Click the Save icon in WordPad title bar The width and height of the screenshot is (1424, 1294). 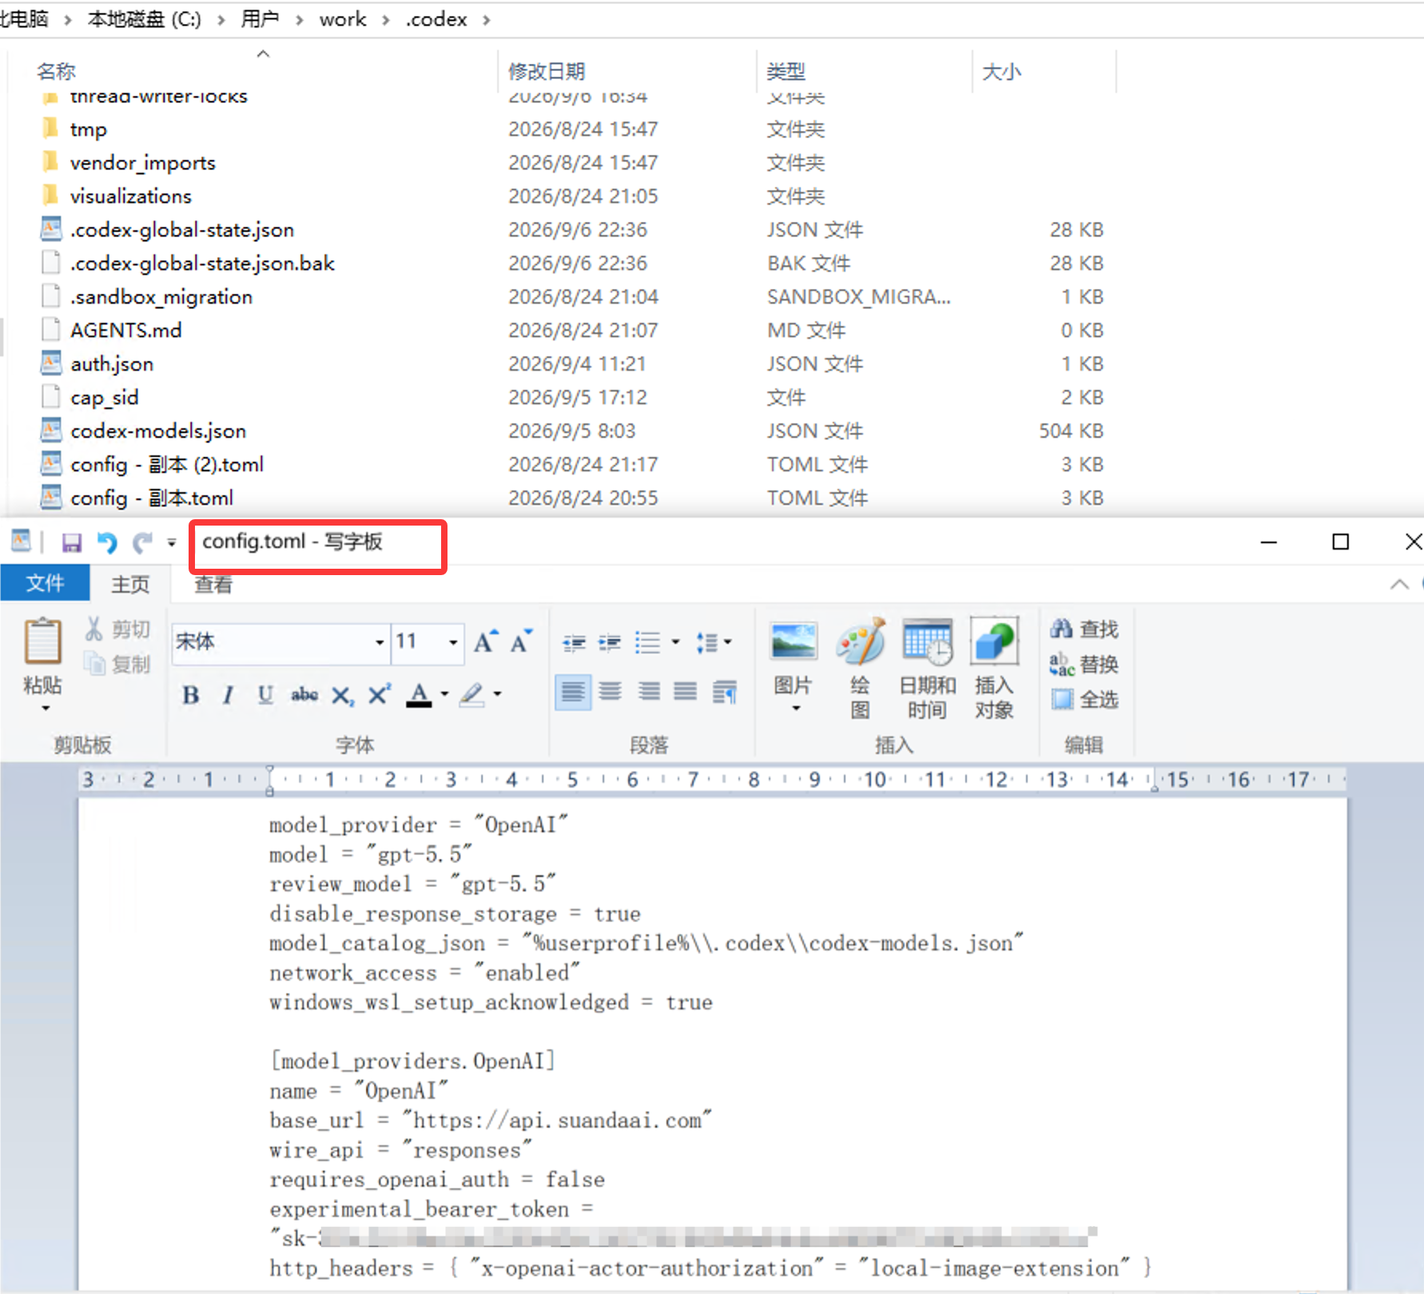click(x=71, y=543)
